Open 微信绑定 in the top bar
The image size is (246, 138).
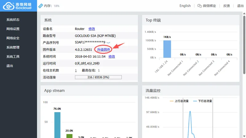coord(209,6)
